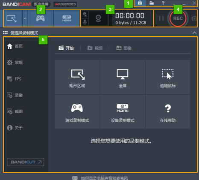Screen dimensions: 199x180
Task: Click the 0 bytes / 11.2GB storage text
Action: (131, 23)
